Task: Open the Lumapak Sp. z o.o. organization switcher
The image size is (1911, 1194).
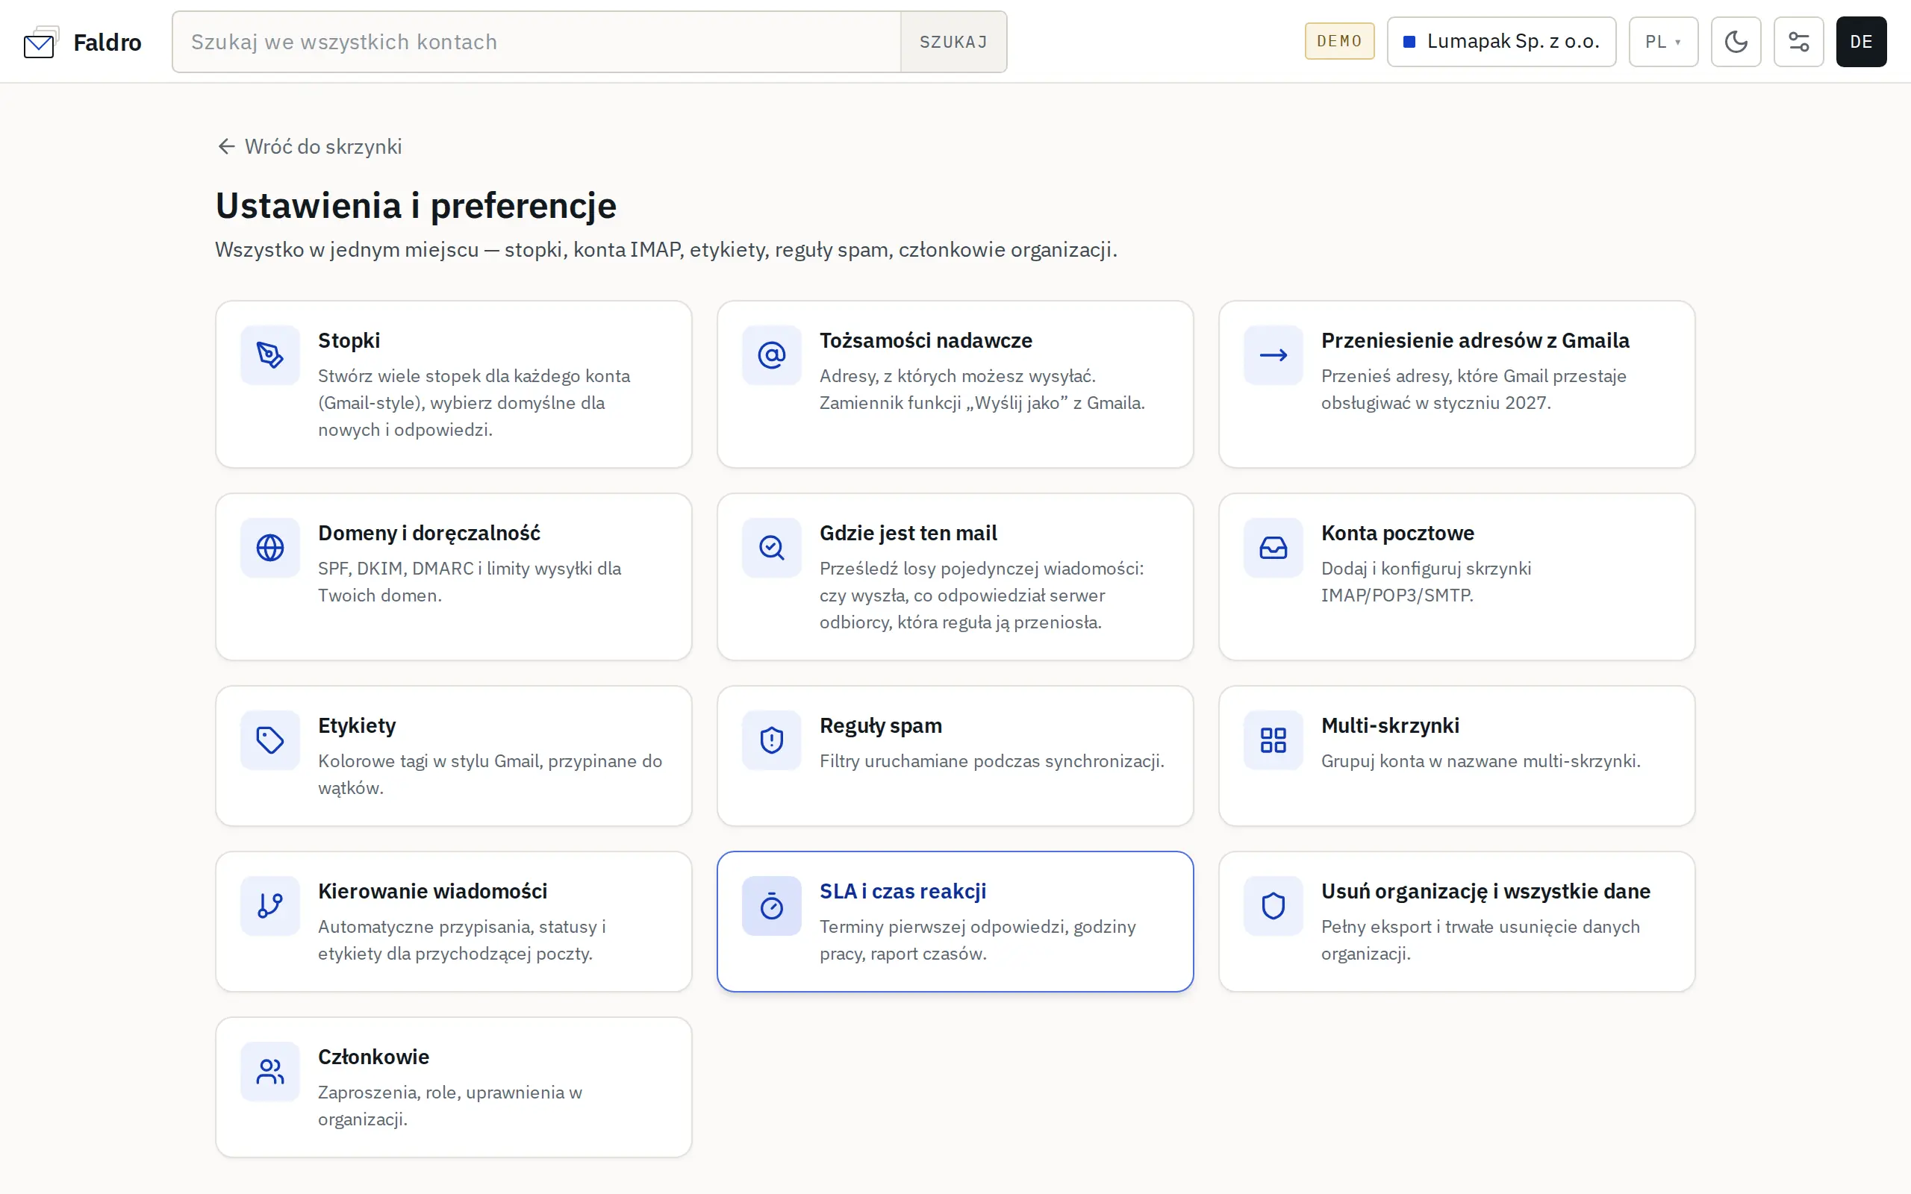Action: coord(1501,42)
